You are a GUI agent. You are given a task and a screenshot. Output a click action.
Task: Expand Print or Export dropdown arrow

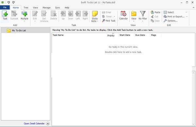coord(187,16)
